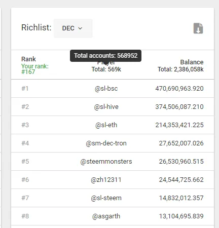Click the Rank column header
The width and height of the screenshot is (219, 228).
coord(28,59)
